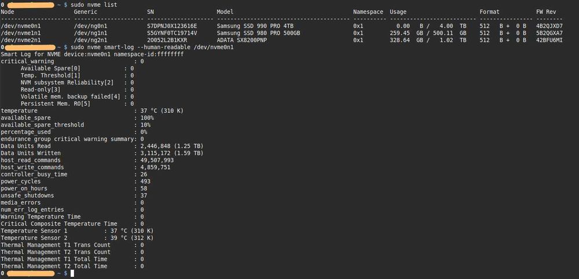
Task: Click the SN column header
Action: pos(151,12)
